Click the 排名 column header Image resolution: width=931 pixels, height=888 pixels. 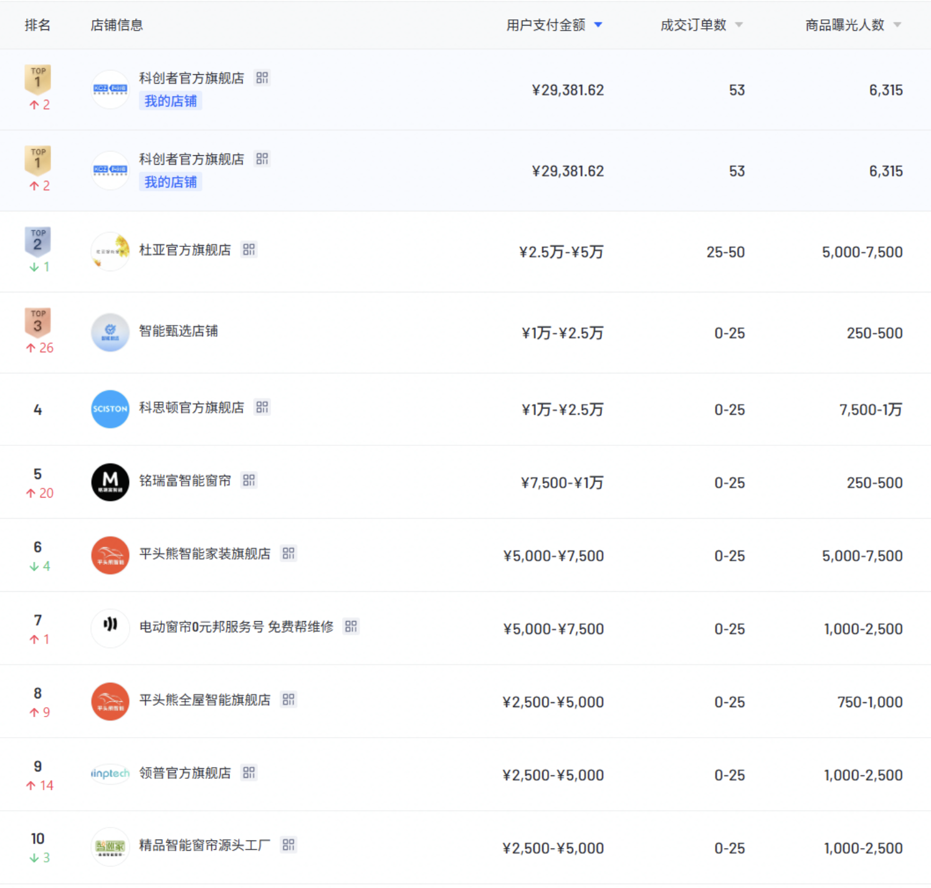coord(37,25)
